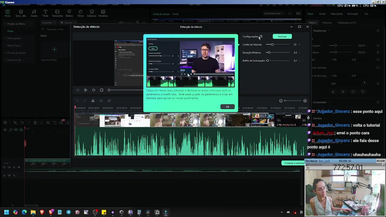Click the timeline settings gear icon
The image size is (386, 217).
(x=5, y=130)
